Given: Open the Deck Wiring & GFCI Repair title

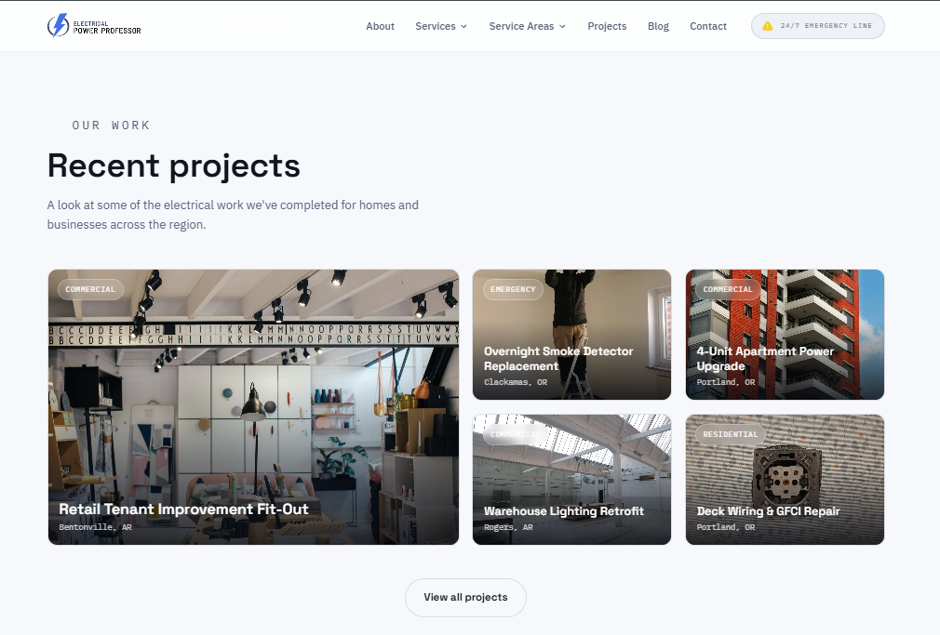Looking at the screenshot, I should tap(768, 511).
